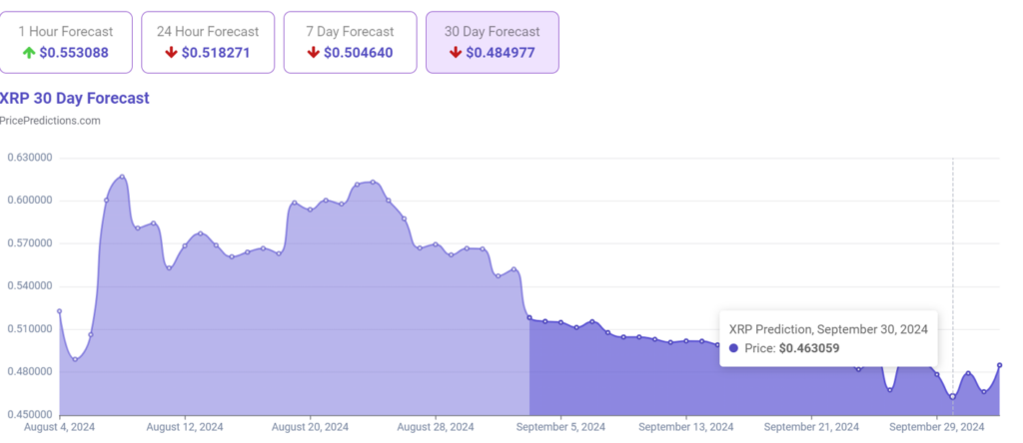Open the 24 Hour Forecast tab

[x=208, y=42]
